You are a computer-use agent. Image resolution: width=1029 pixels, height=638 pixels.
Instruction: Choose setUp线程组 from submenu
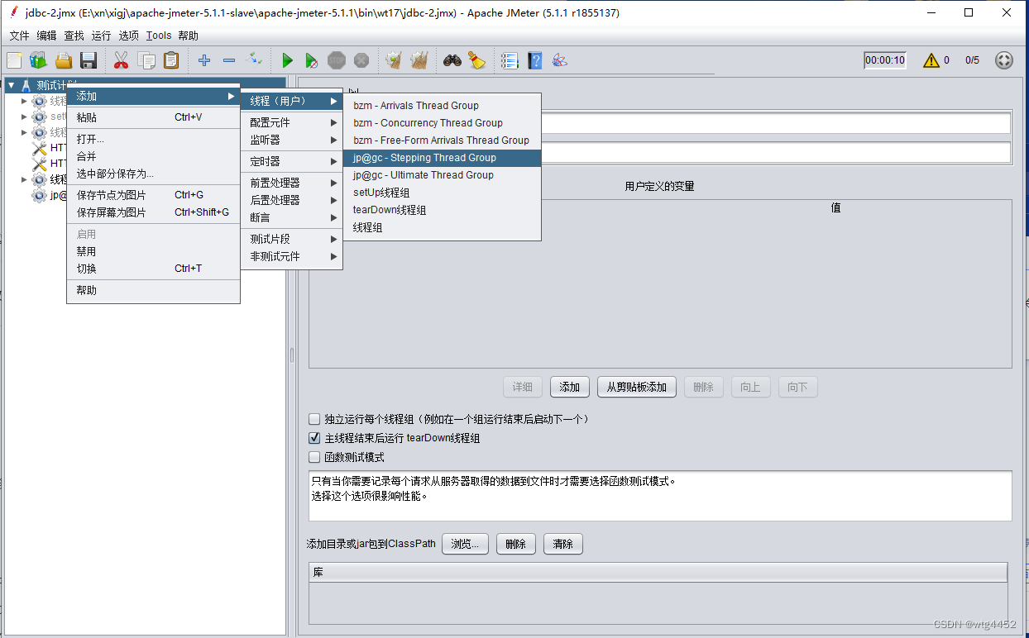[442, 193]
